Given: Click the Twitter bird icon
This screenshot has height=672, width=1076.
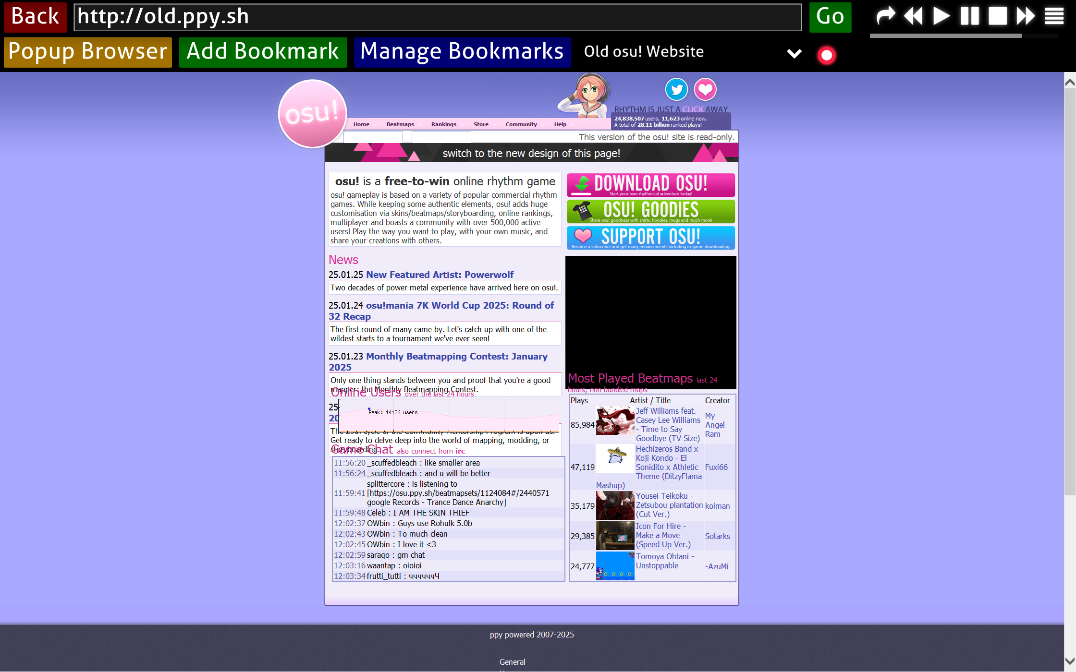Looking at the screenshot, I should [676, 89].
